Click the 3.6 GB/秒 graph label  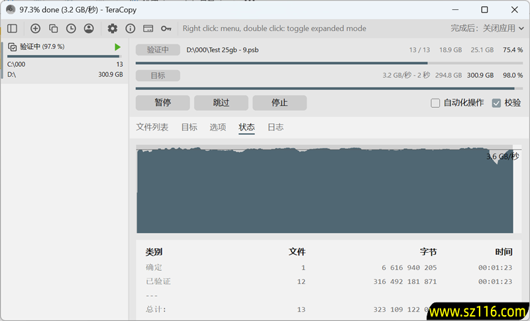click(x=503, y=156)
